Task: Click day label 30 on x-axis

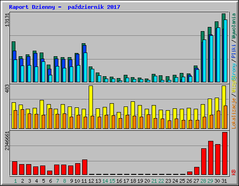Action: [217, 181]
